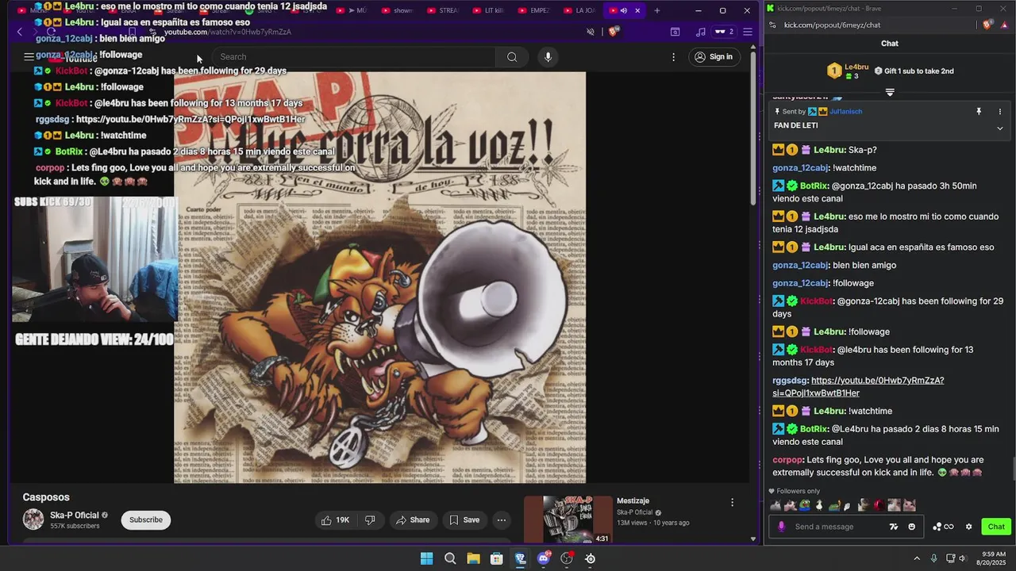Click the Sign in button on YouTube
Image resolution: width=1016 pixels, height=571 pixels.
(x=713, y=57)
